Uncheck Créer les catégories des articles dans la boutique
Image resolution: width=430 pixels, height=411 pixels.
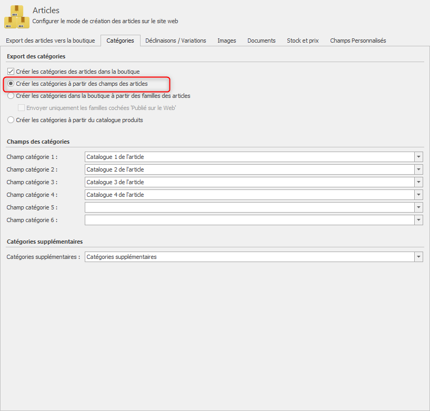(x=11, y=72)
